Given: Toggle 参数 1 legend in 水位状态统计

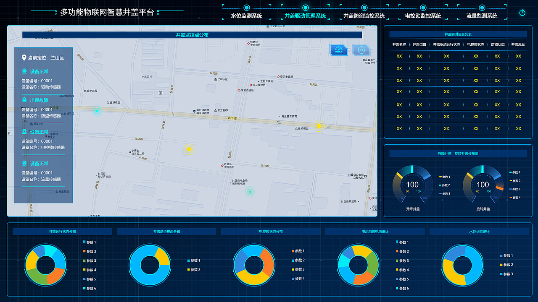Looking at the screenshot, I should [506, 256].
